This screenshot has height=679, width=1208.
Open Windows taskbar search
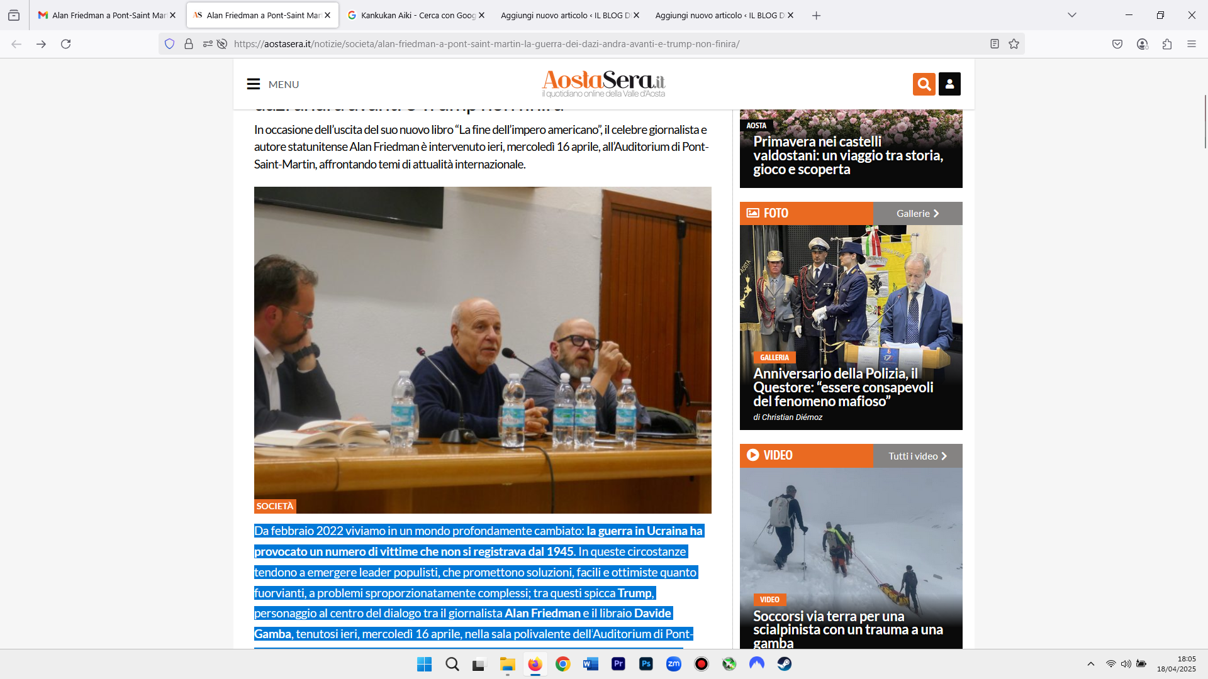(452, 664)
